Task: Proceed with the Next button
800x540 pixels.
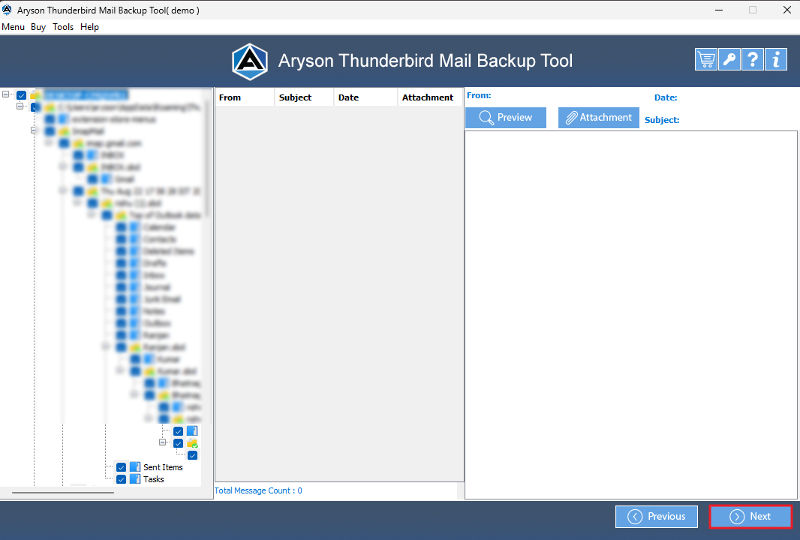Action: pos(750,517)
